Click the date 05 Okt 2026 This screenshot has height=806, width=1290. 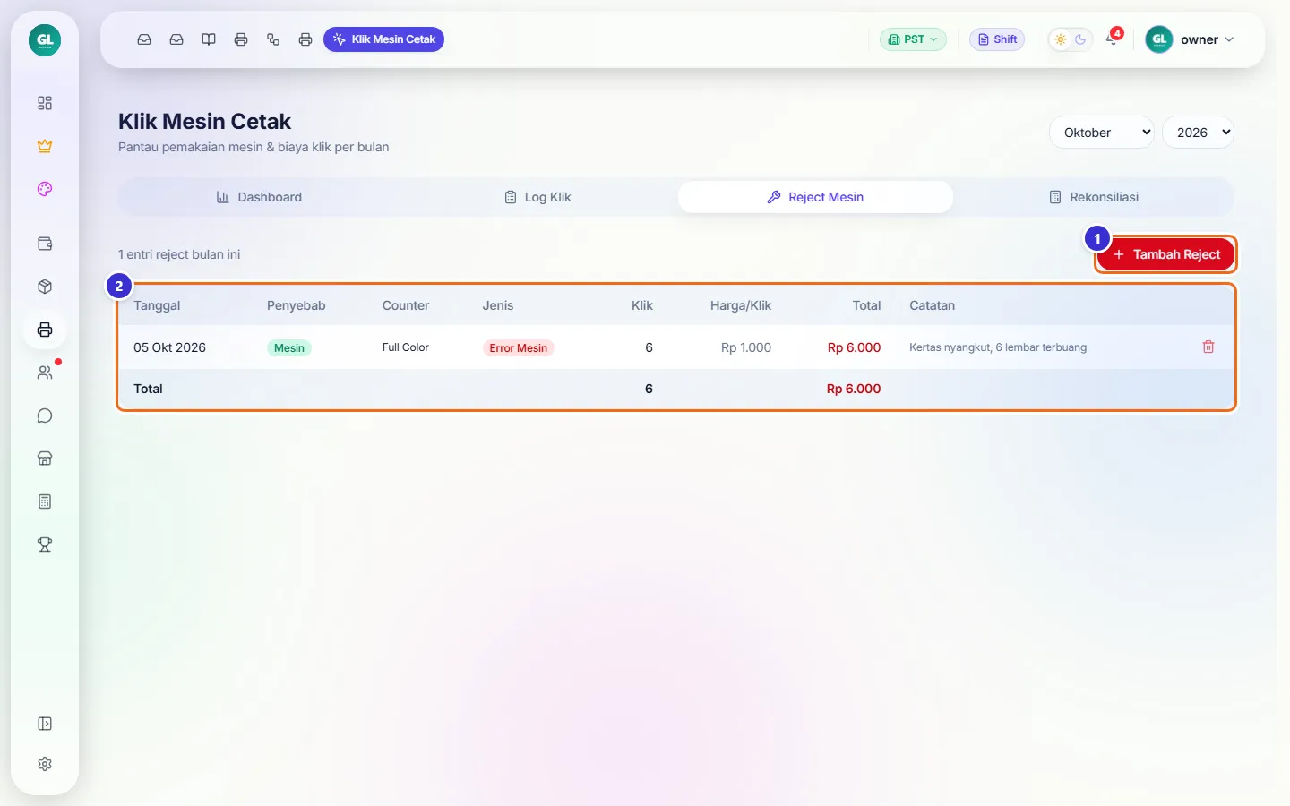click(x=169, y=347)
